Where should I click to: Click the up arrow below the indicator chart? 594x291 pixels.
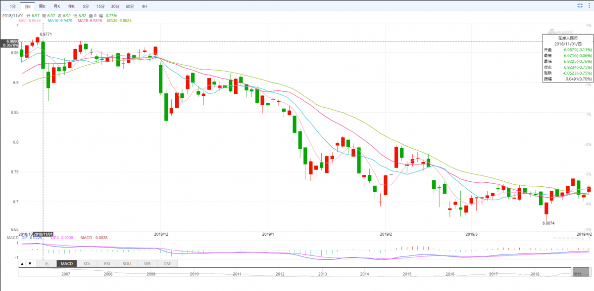click(22, 263)
